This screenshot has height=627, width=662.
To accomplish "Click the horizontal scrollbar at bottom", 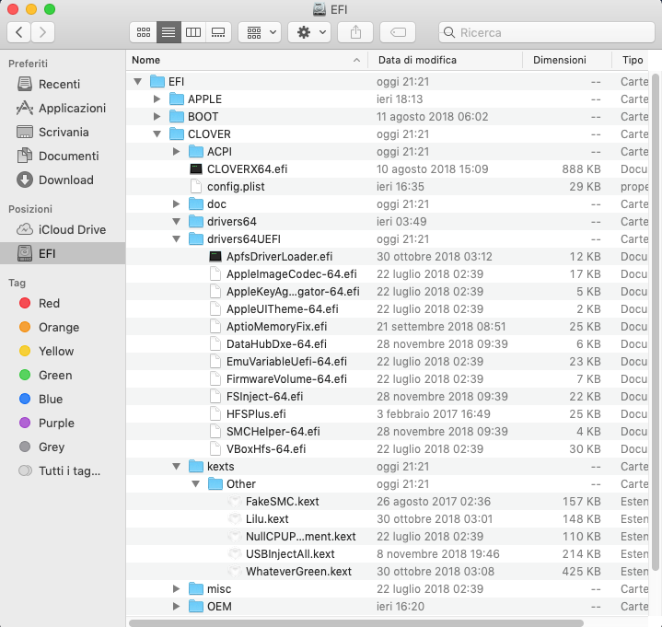I will click(356, 622).
